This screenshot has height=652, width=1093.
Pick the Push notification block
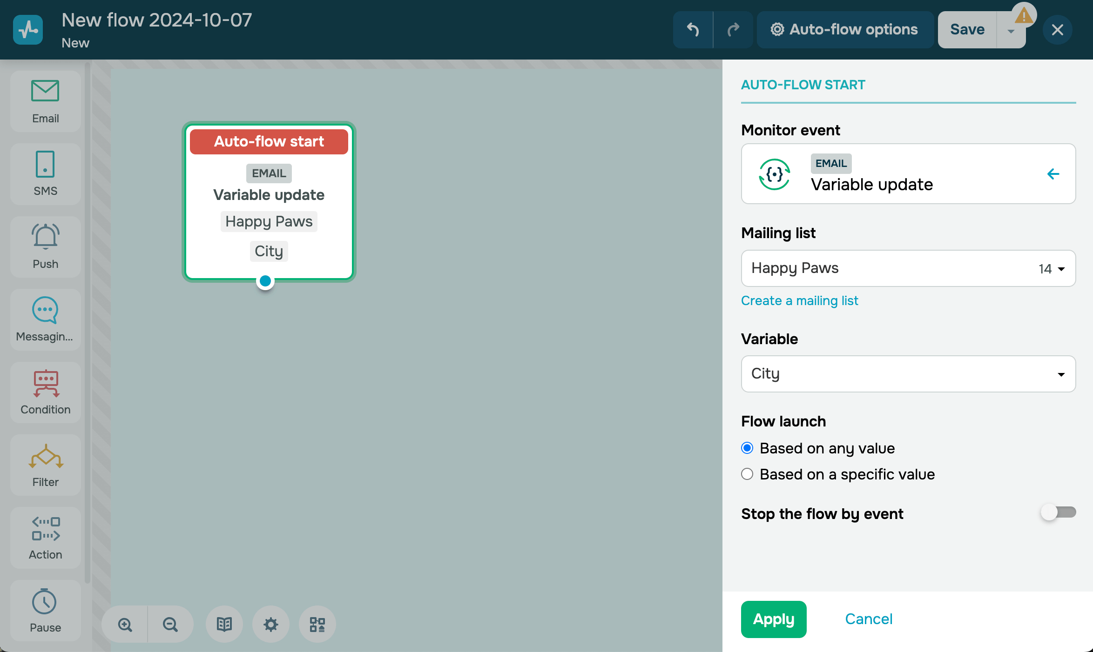click(45, 246)
